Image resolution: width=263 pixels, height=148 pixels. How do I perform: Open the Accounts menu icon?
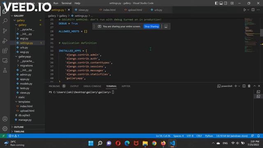tap(5, 119)
